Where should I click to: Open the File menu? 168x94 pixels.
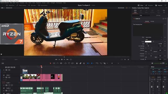tap(11, 3)
